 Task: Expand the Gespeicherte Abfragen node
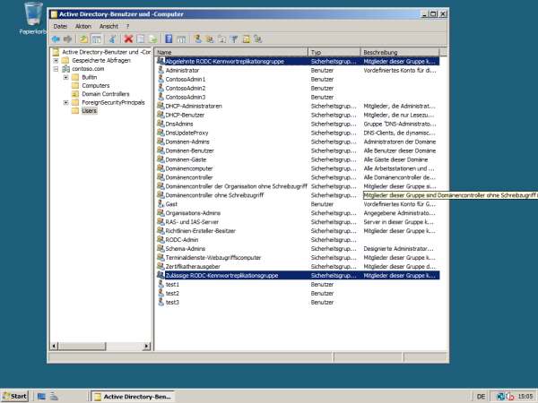[56, 60]
